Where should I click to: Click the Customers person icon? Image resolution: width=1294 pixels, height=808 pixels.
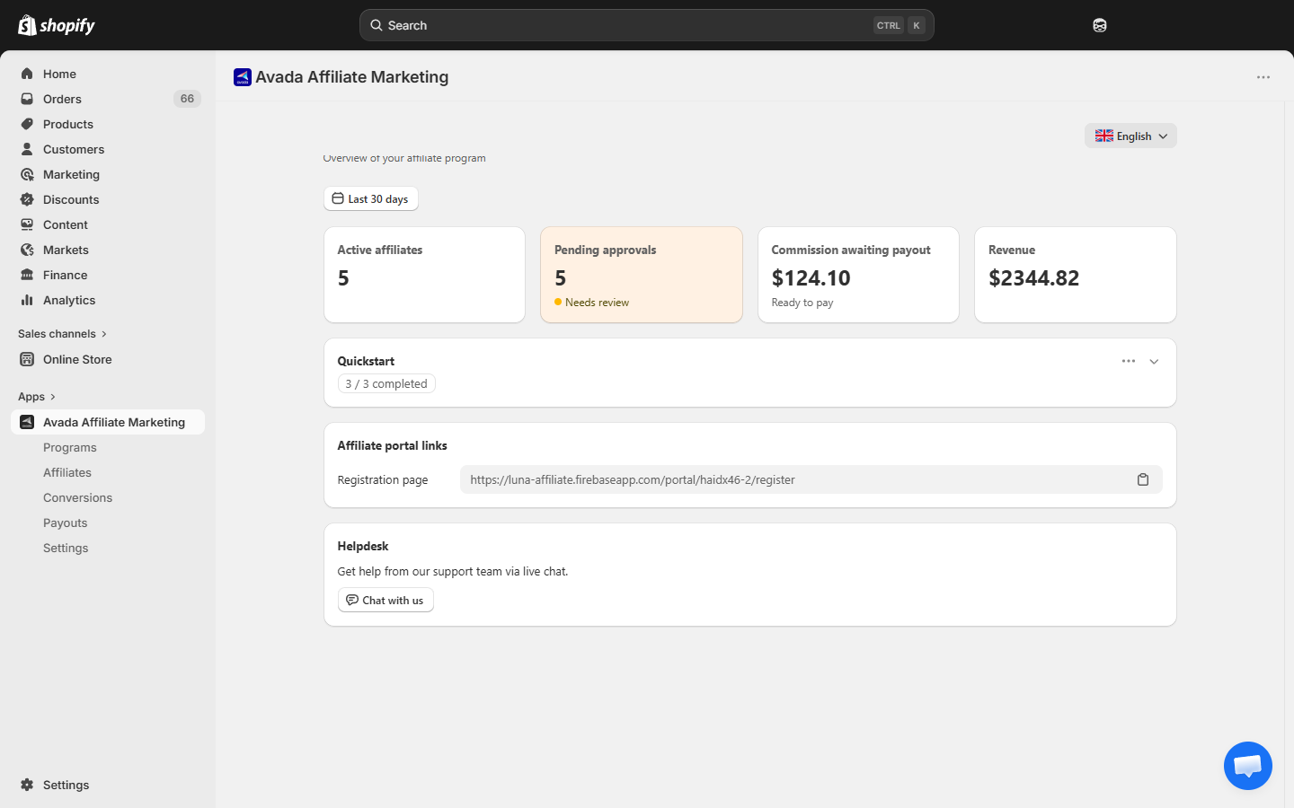(27, 149)
